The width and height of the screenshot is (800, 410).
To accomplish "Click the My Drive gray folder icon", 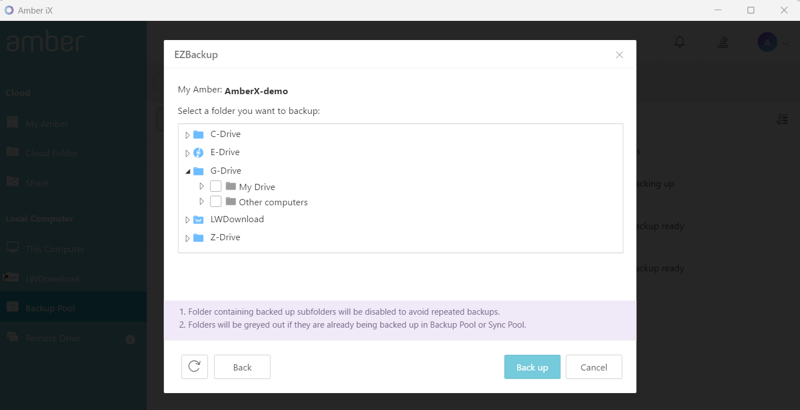I will click(230, 186).
